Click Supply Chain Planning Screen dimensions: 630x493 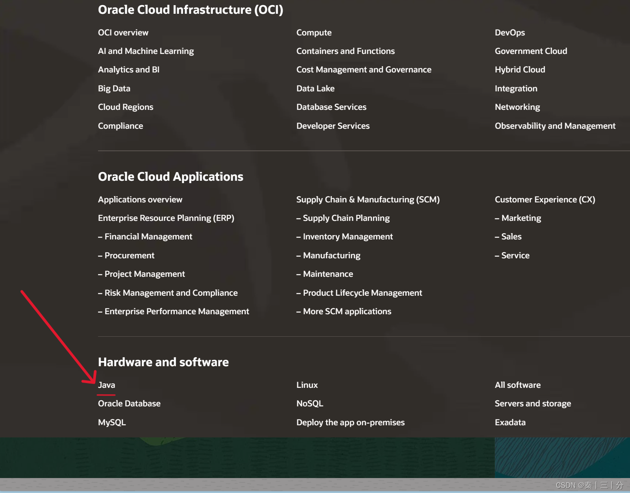(343, 218)
